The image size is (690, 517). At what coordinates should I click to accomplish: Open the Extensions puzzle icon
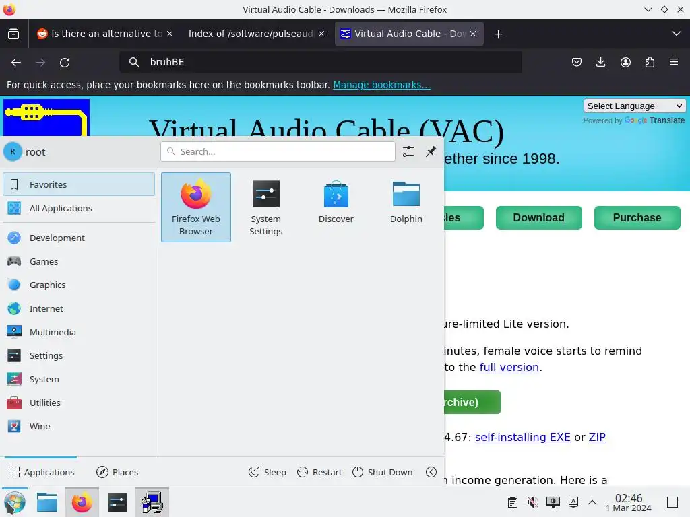[650, 62]
